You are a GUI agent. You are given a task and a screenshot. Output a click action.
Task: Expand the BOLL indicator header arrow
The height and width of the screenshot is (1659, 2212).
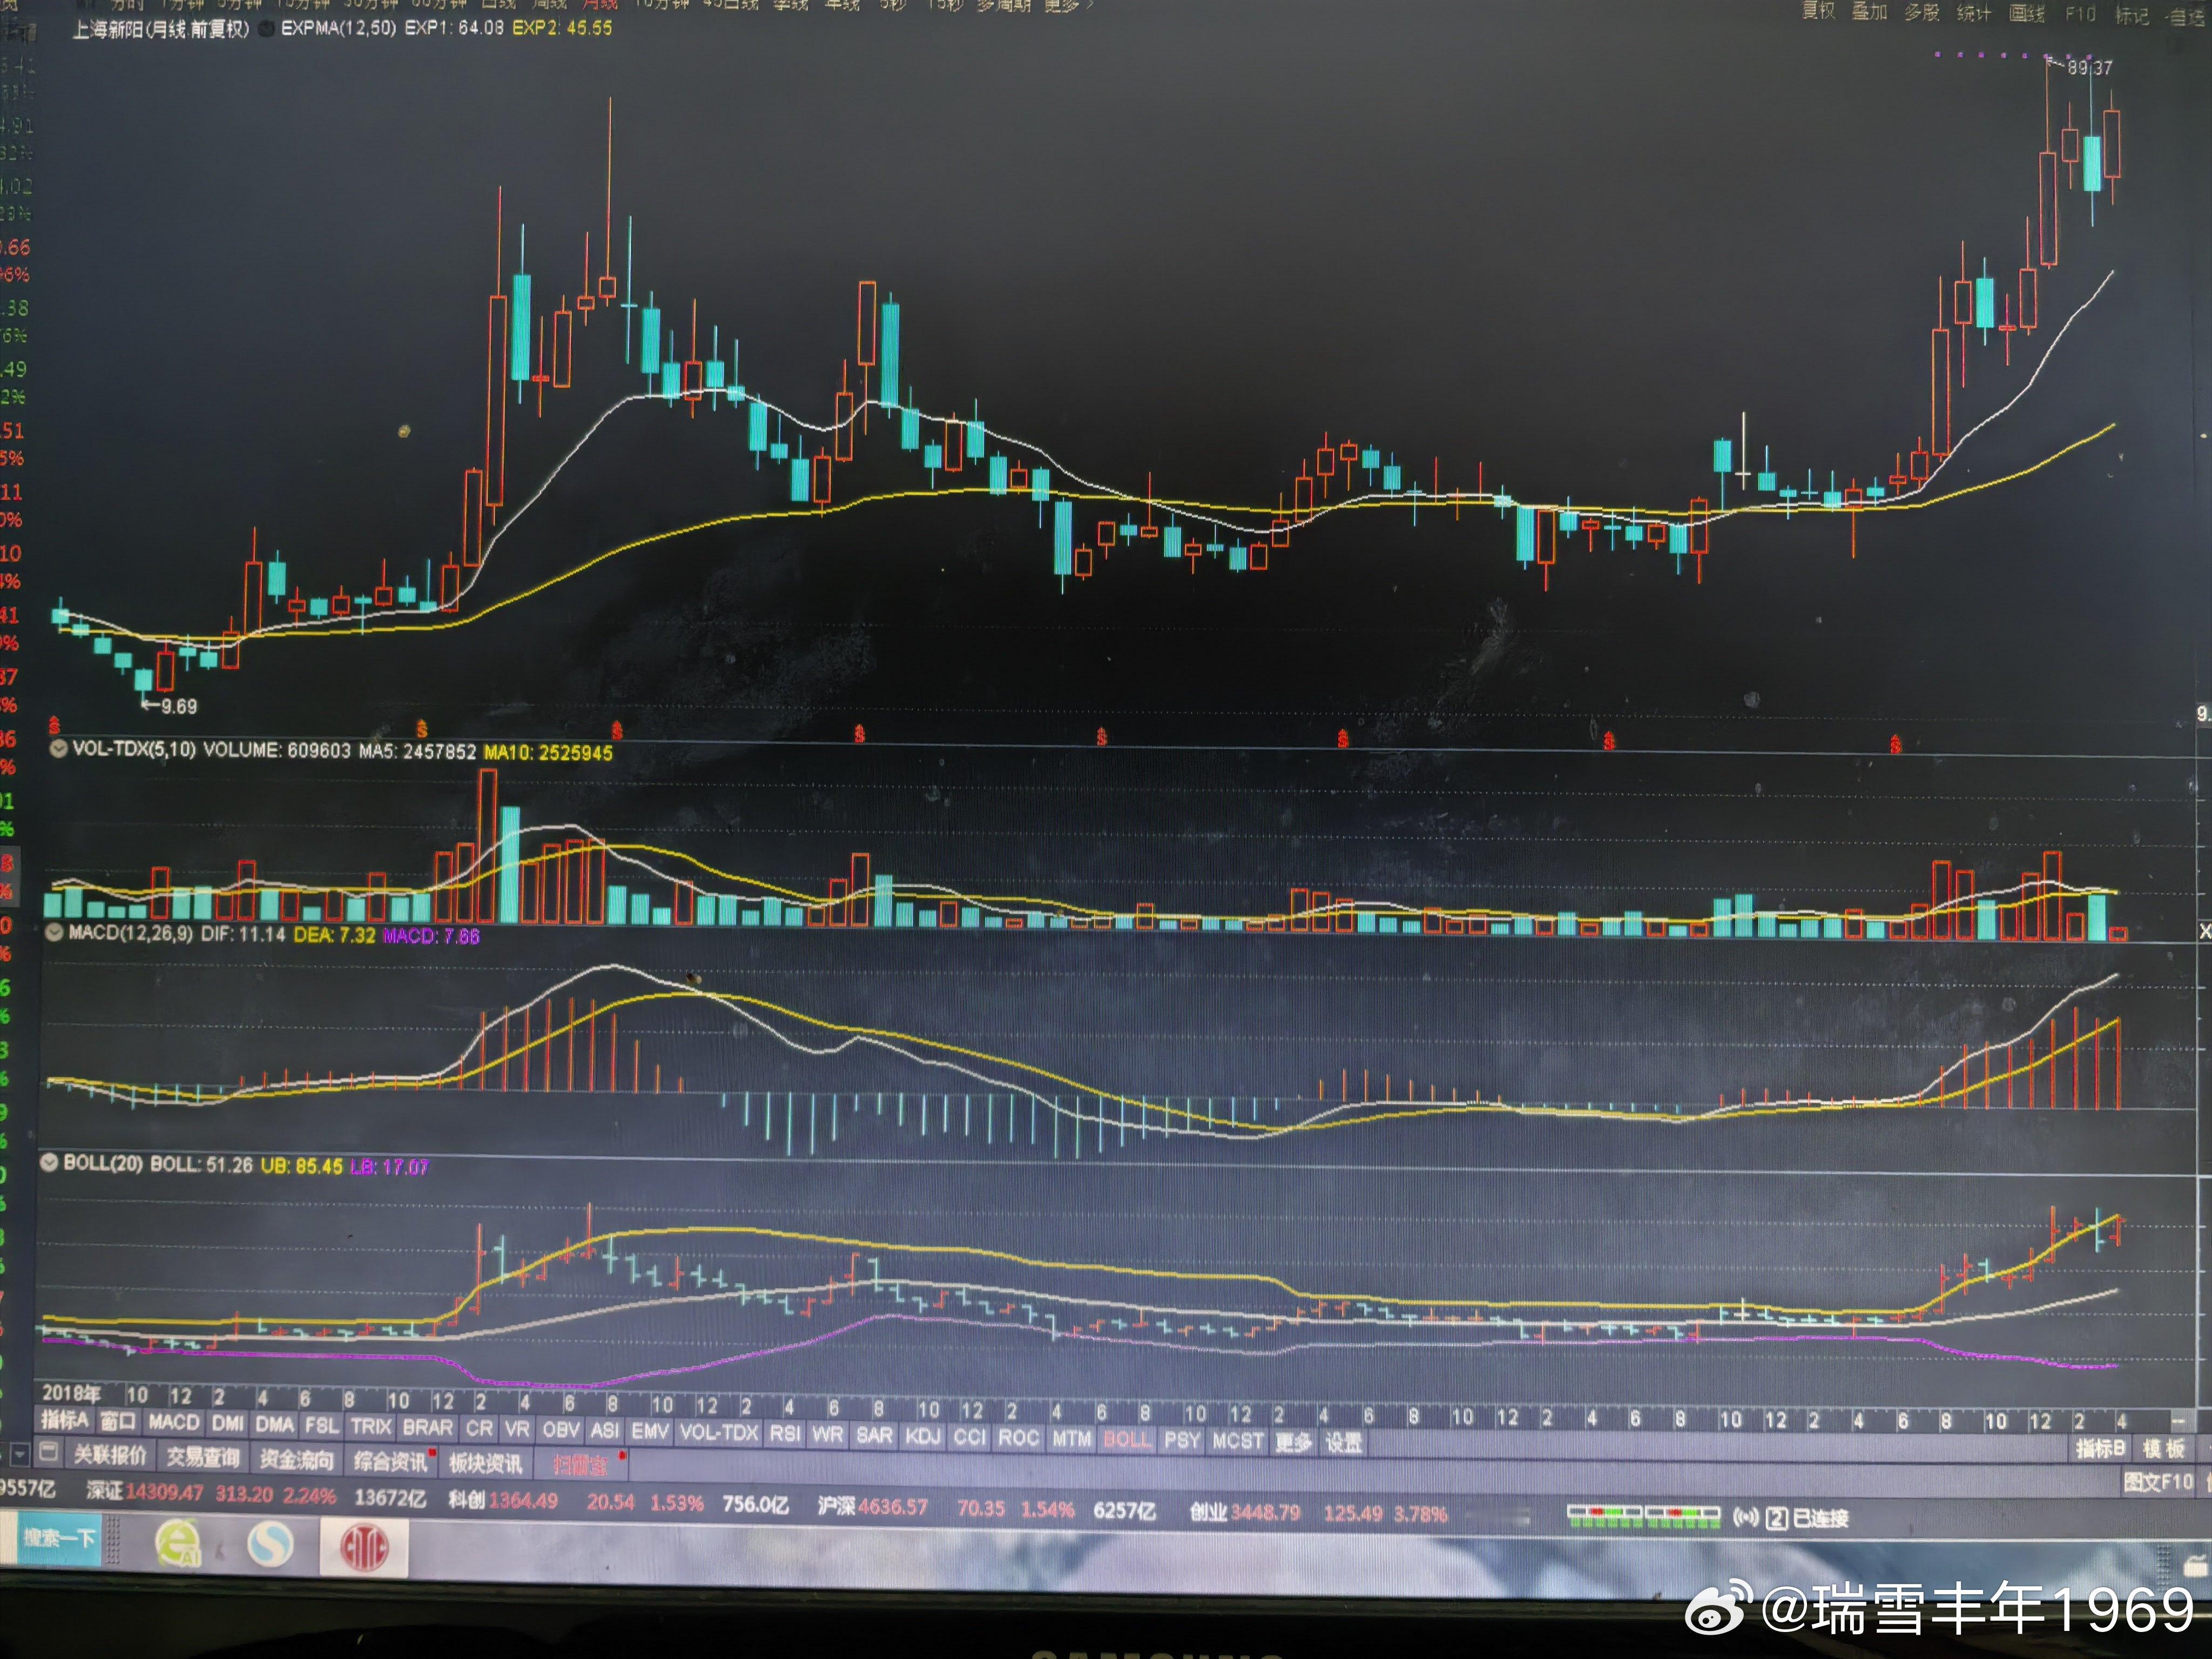[x=48, y=1162]
